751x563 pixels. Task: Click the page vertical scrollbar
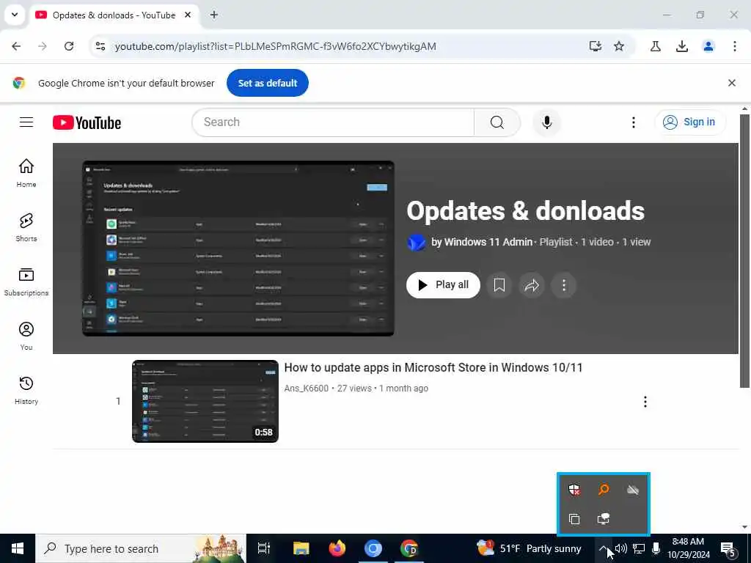(744, 251)
